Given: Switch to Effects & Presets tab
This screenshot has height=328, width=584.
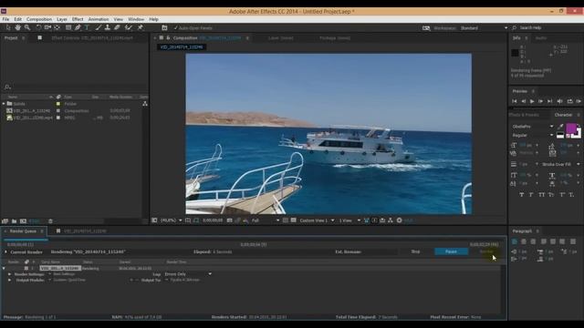Looking at the screenshot, I should click(x=524, y=115).
